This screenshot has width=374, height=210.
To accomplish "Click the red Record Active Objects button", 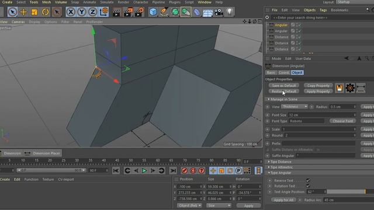I will 185,170.
